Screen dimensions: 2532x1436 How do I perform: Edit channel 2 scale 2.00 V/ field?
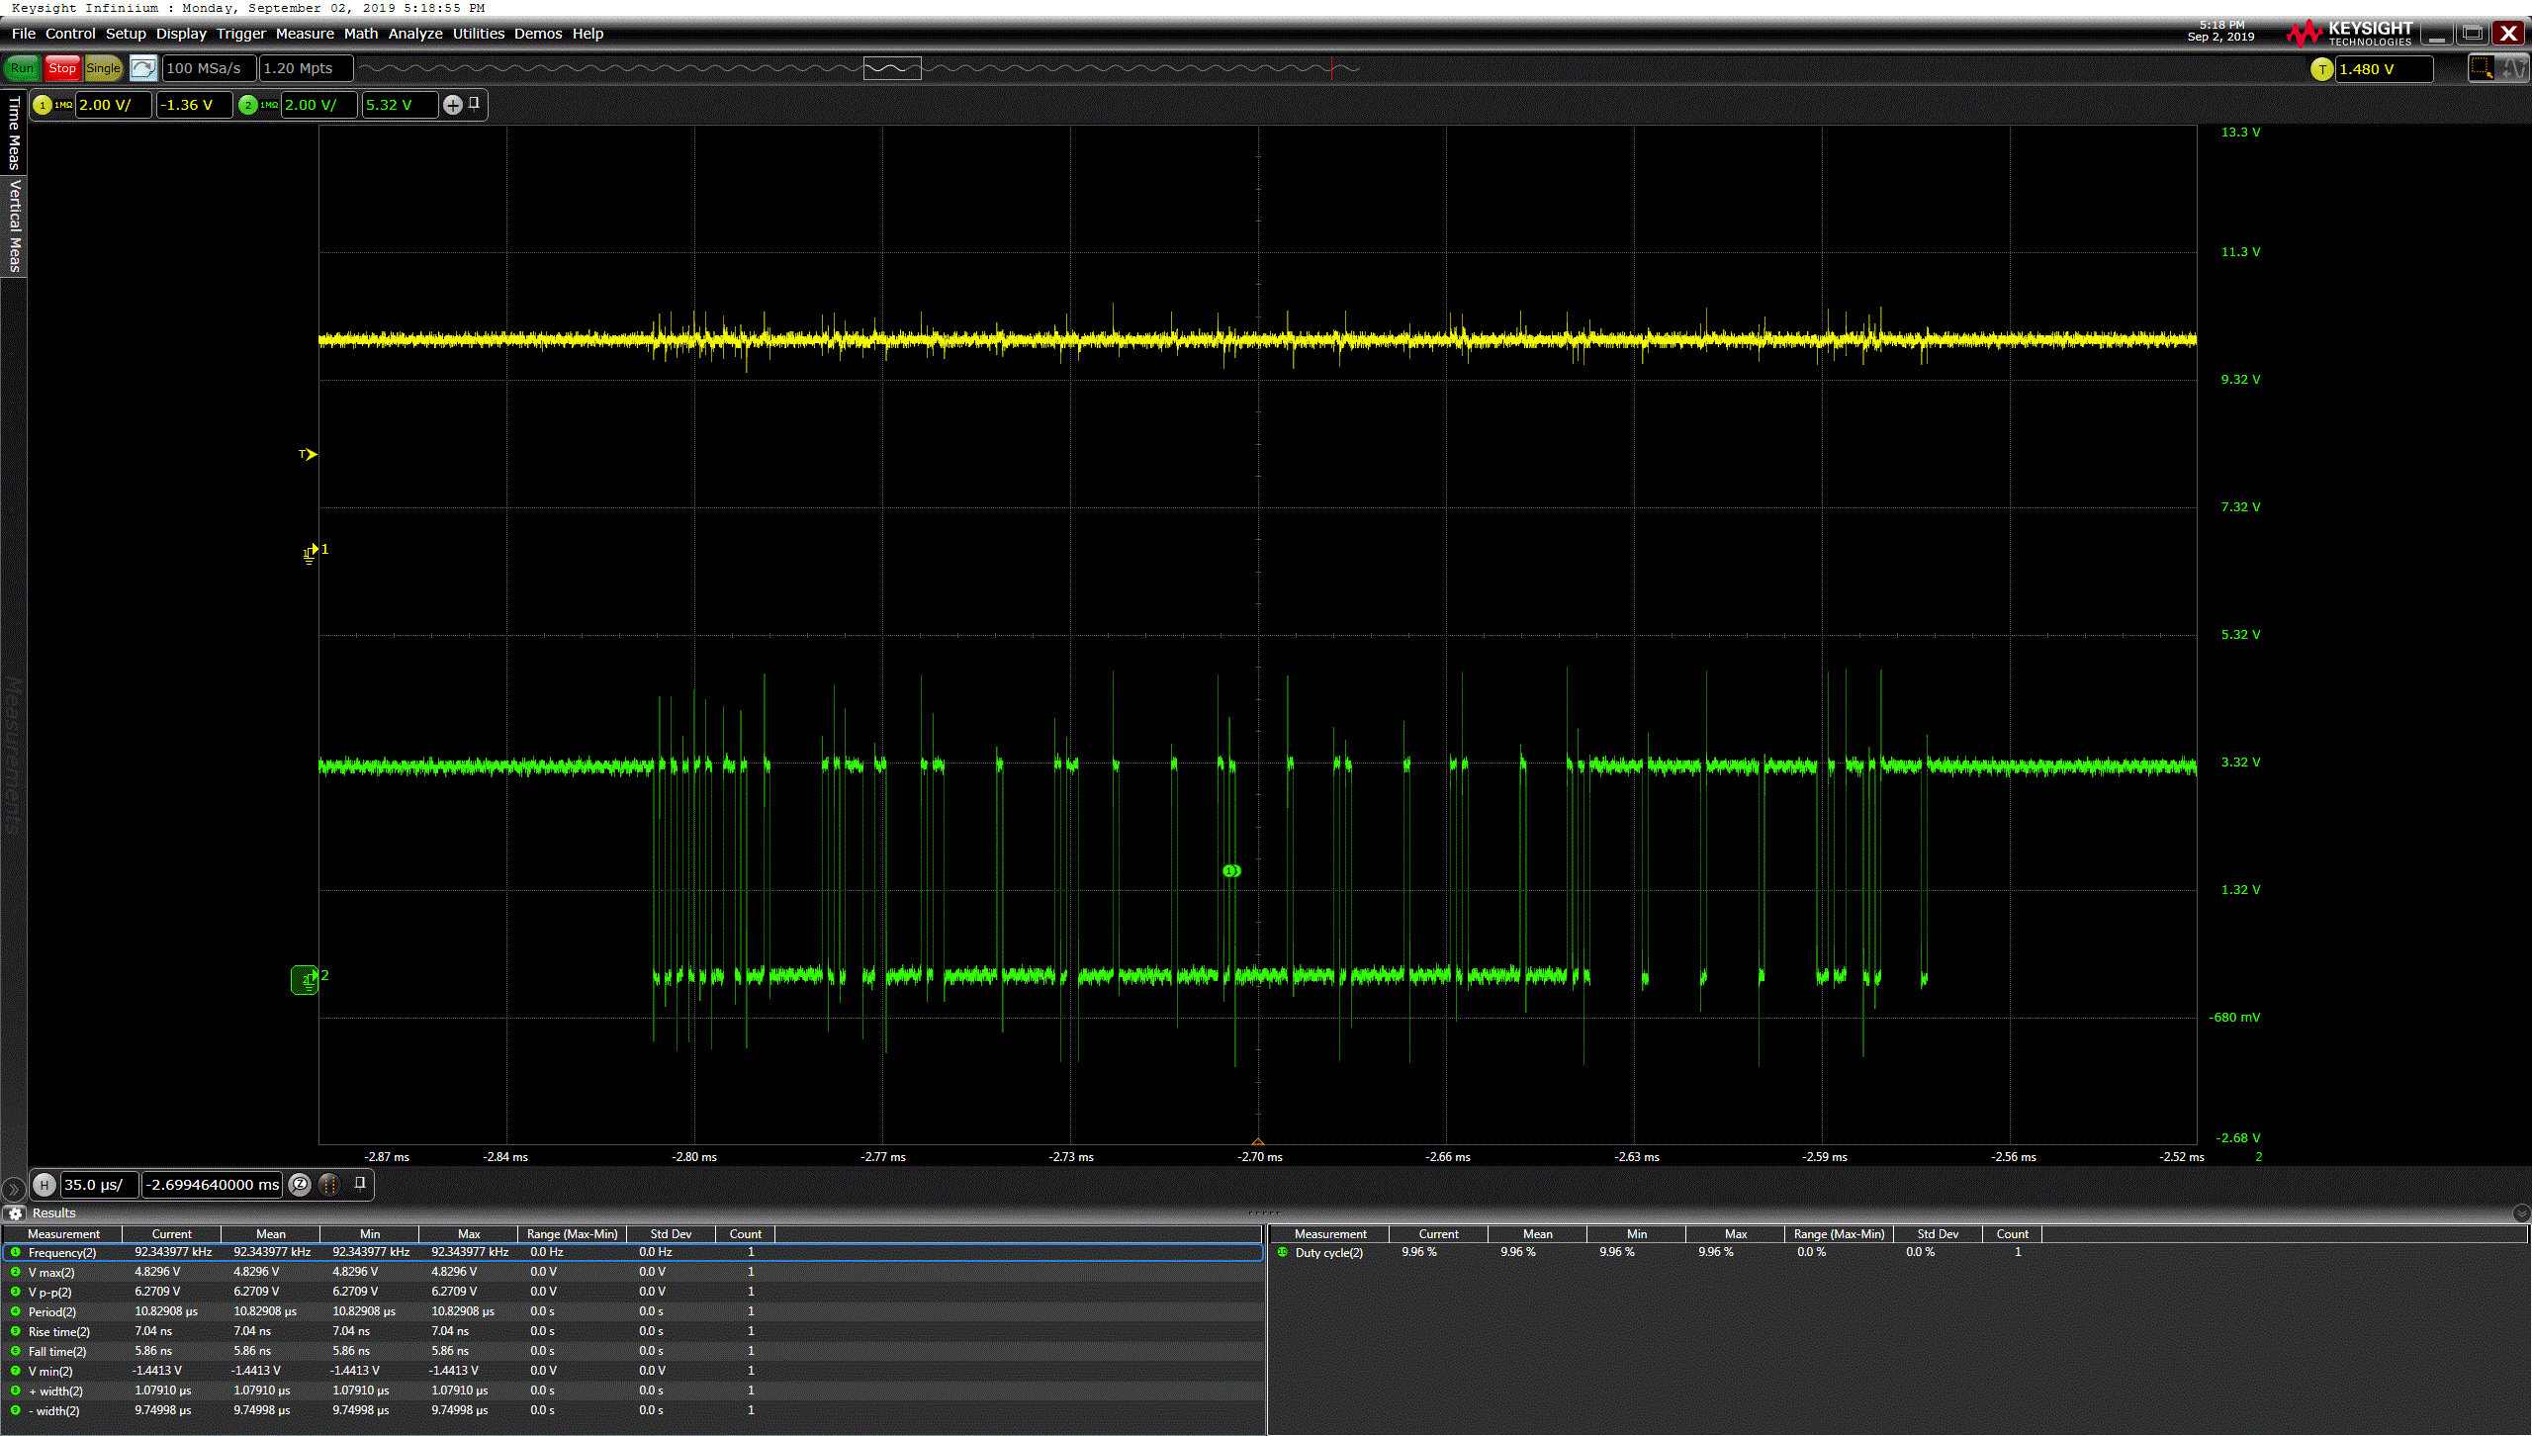pyautogui.click(x=319, y=105)
